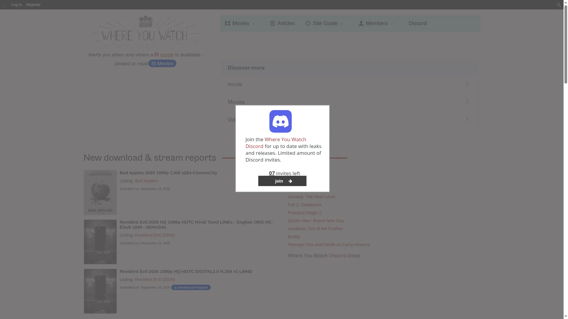Expand the Site Guide menu
The width and height of the screenshot is (568, 319).
[325, 23]
